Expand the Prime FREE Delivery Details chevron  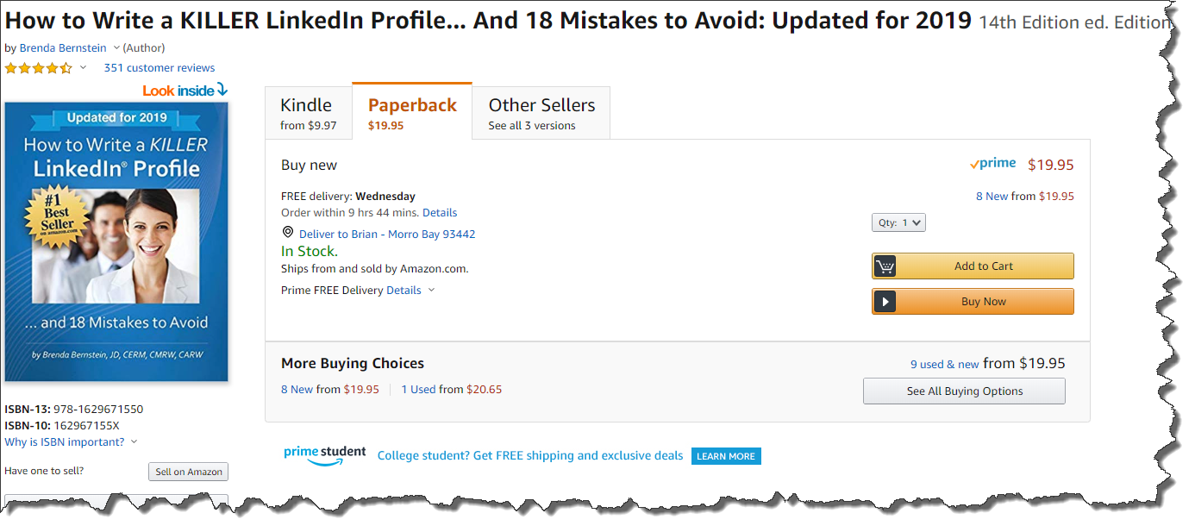click(432, 291)
